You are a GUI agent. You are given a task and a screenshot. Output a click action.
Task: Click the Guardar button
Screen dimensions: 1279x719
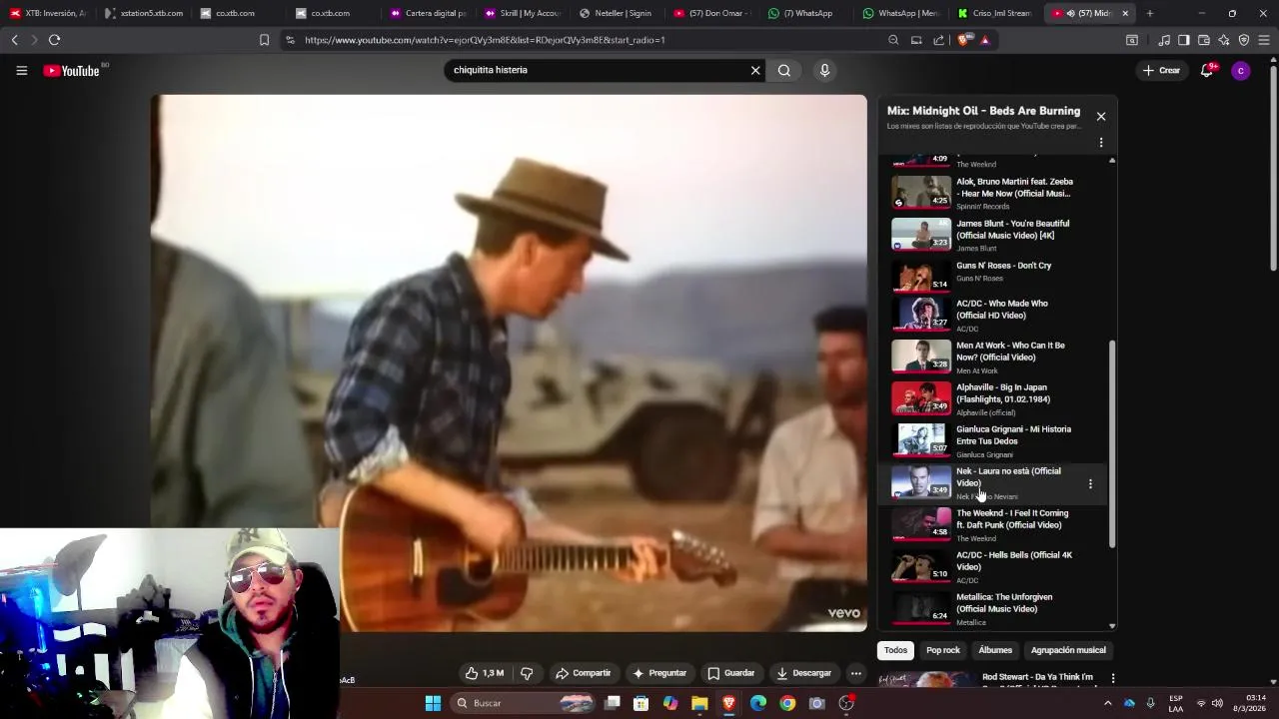pyautogui.click(x=731, y=673)
